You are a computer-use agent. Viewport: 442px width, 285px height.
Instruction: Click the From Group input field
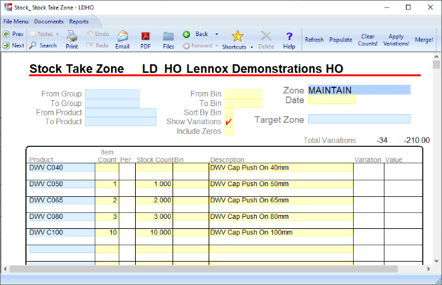coord(112,93)
